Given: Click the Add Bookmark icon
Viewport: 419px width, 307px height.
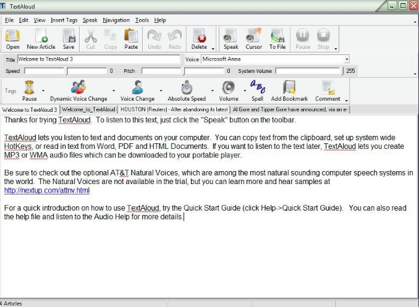Looking at the screenshot, I should tap(289, 90).
